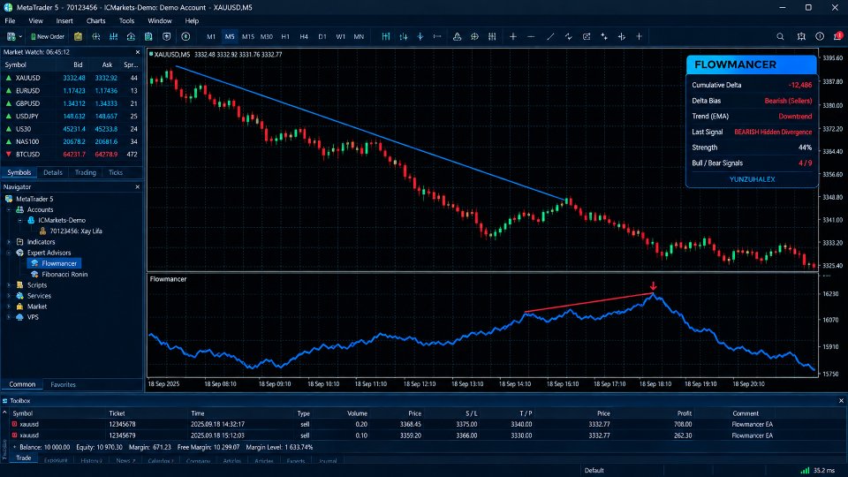Switch chart to H4 timeframe

pyautogui.click(x=304, y=37)
